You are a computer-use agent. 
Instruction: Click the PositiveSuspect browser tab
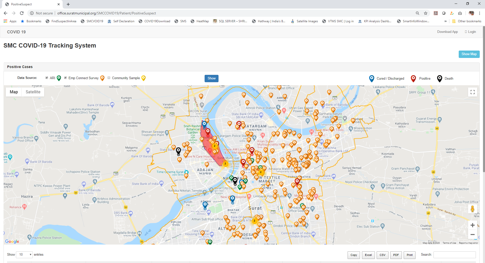coord(32,4)
